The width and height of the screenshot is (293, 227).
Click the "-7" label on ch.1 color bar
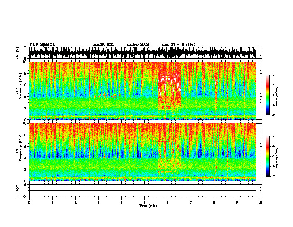(273, 115)
